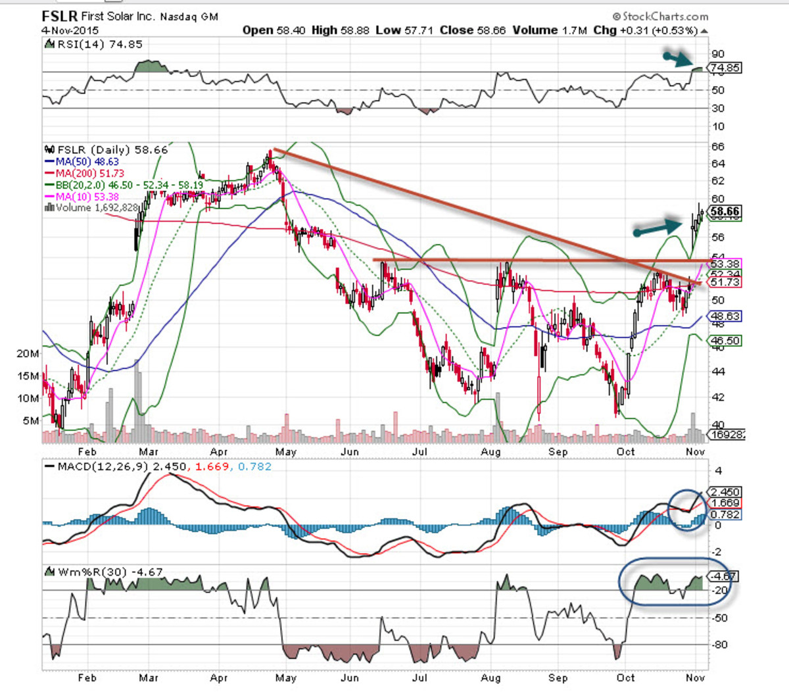Click the 'Chg +0.31 (+0.53%)' value
The height and width of the screenshot is (692, 789).
click(x=645, y=30)
